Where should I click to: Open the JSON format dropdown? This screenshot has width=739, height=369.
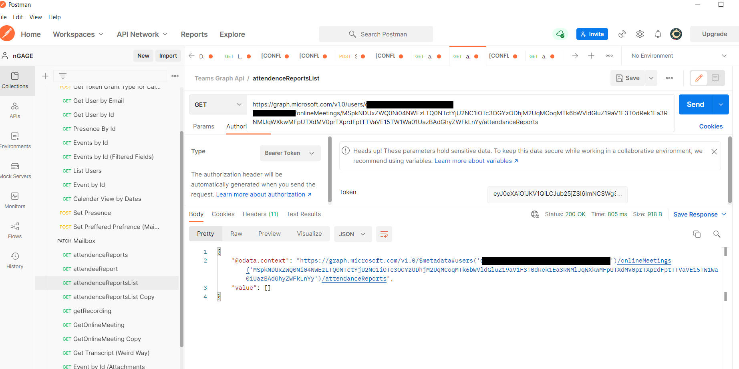coord(352,234)
